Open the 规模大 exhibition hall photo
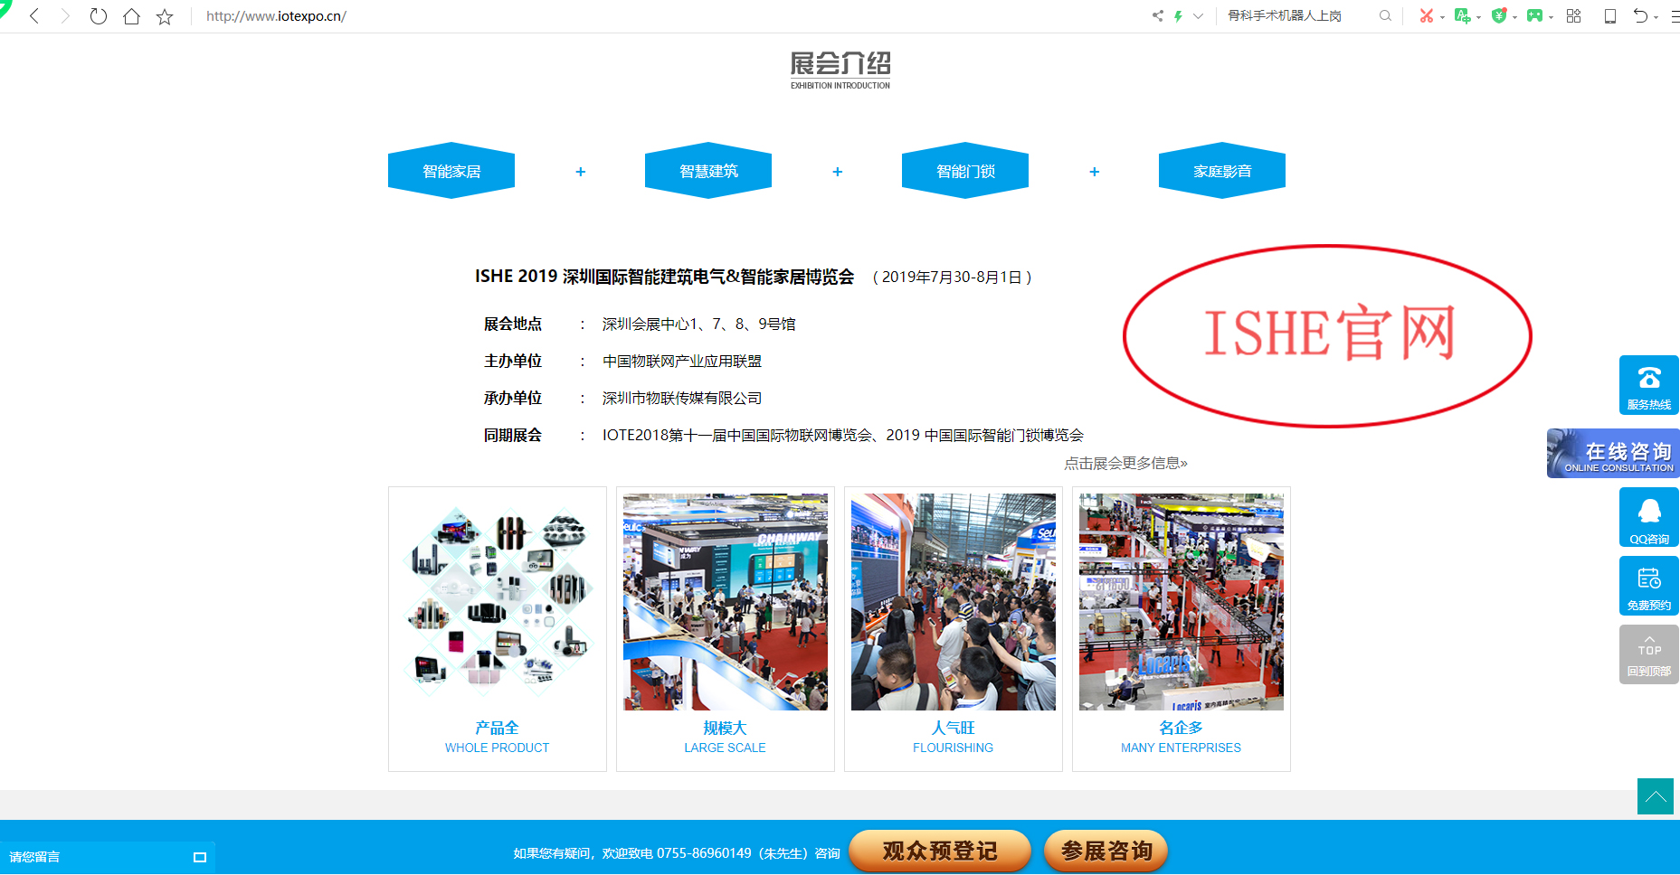Viewport: 1680px width, 875px height. pyautogui.click(x=726, y=602)
